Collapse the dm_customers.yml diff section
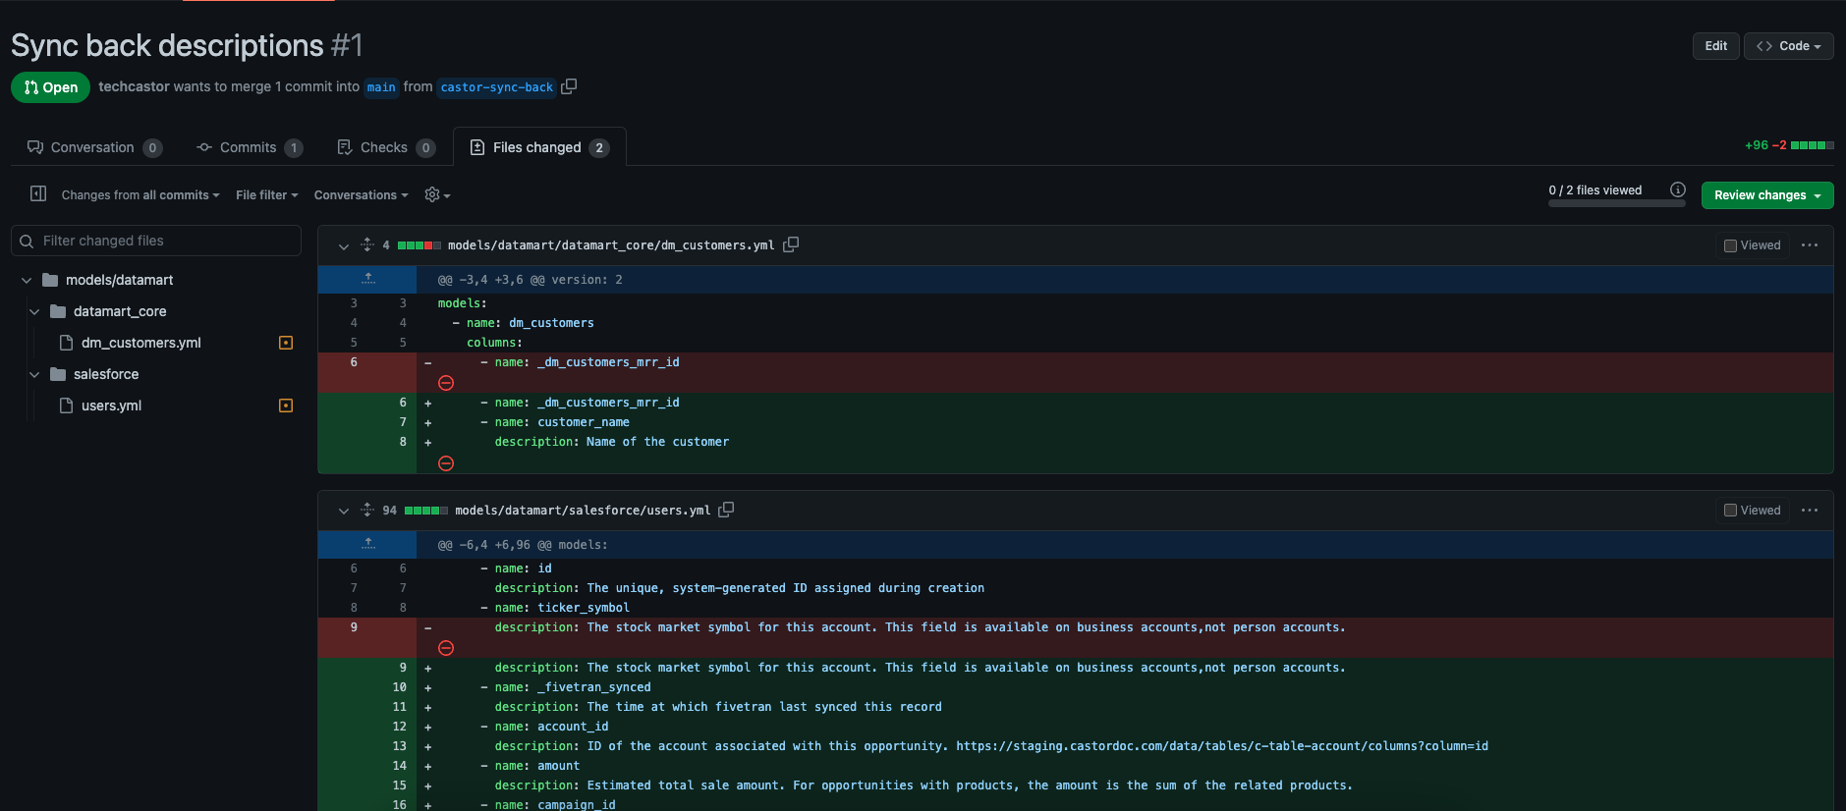The image size is (1846, 811). 344,245
